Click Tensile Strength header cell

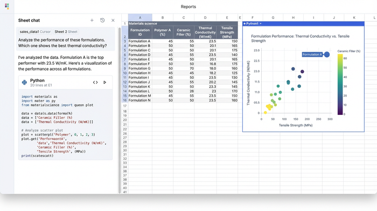[227, 32]
